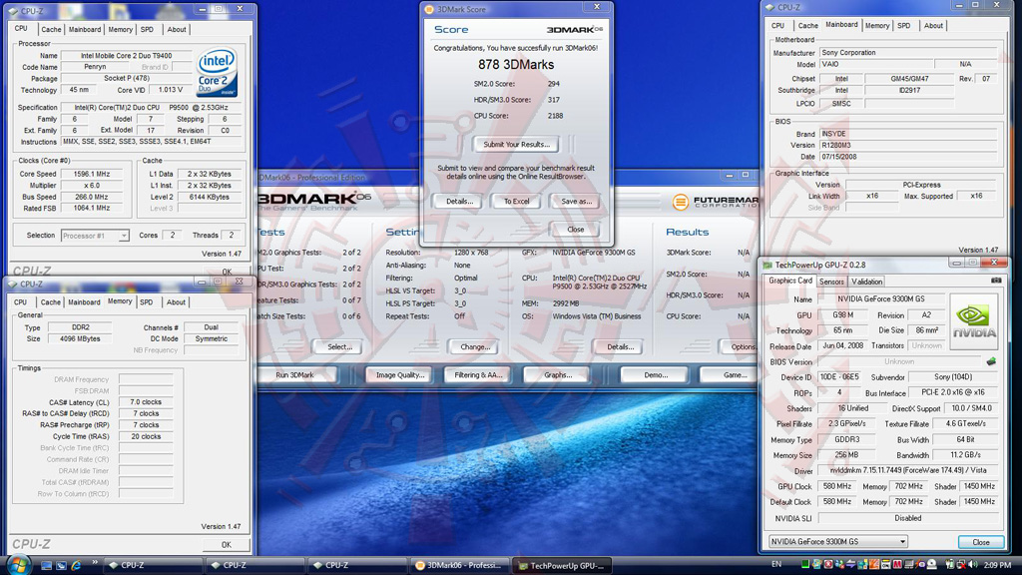Switch to 3DMark06 Professional taskbar button
This screenshot has height=575, width=1022.
tap(459, 565)
